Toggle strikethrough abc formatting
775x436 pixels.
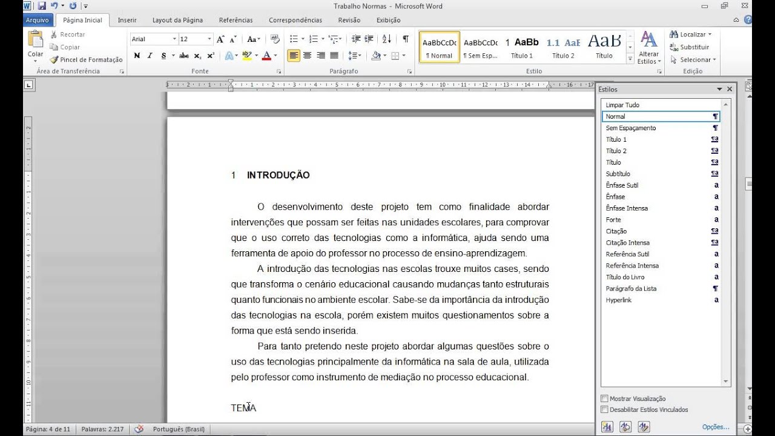pyautogui.click(x=184, y=56)
